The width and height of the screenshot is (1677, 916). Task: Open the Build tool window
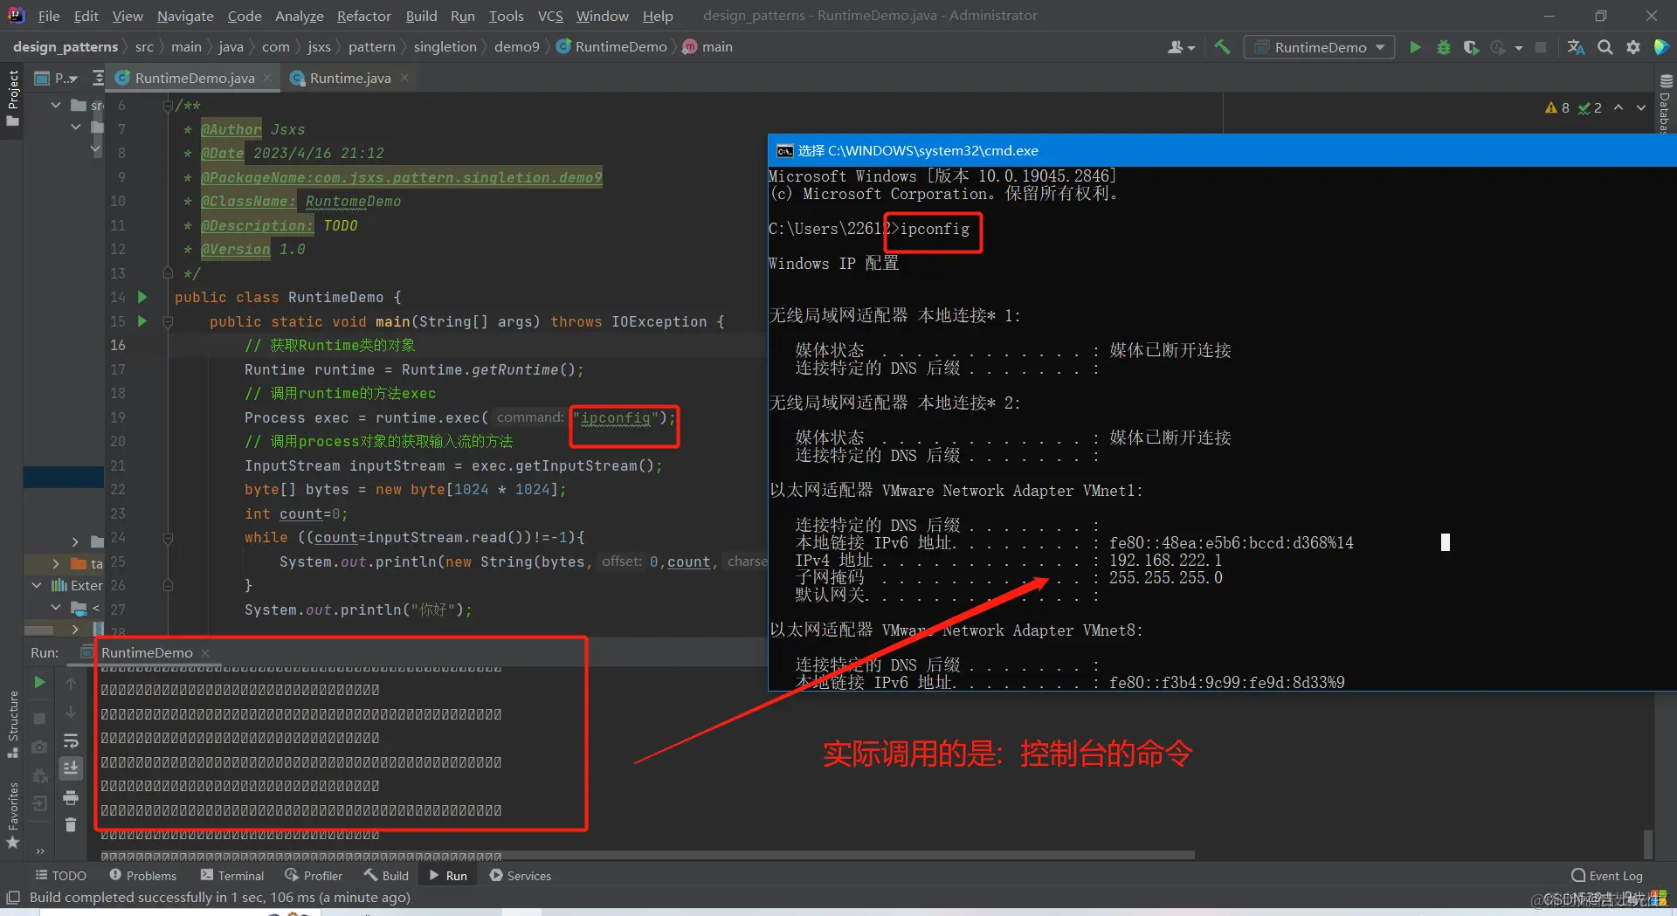[386, 876]
